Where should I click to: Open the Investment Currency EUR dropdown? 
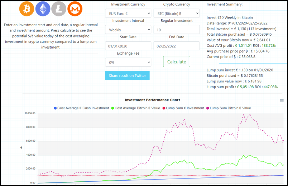tap(128, 13)
